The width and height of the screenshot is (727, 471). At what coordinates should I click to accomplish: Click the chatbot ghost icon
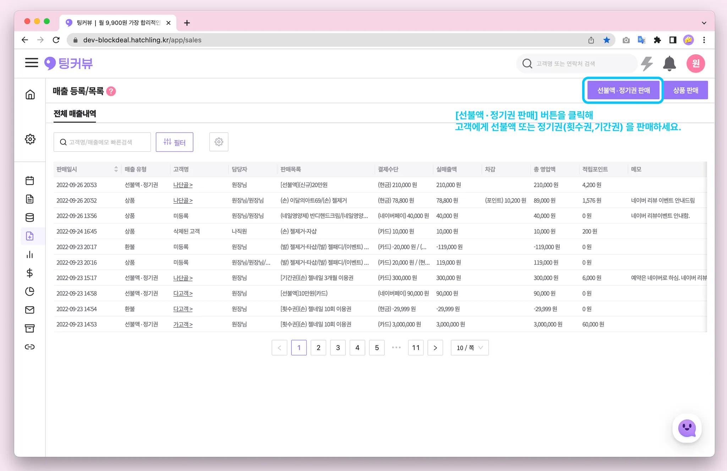point(687,428)
